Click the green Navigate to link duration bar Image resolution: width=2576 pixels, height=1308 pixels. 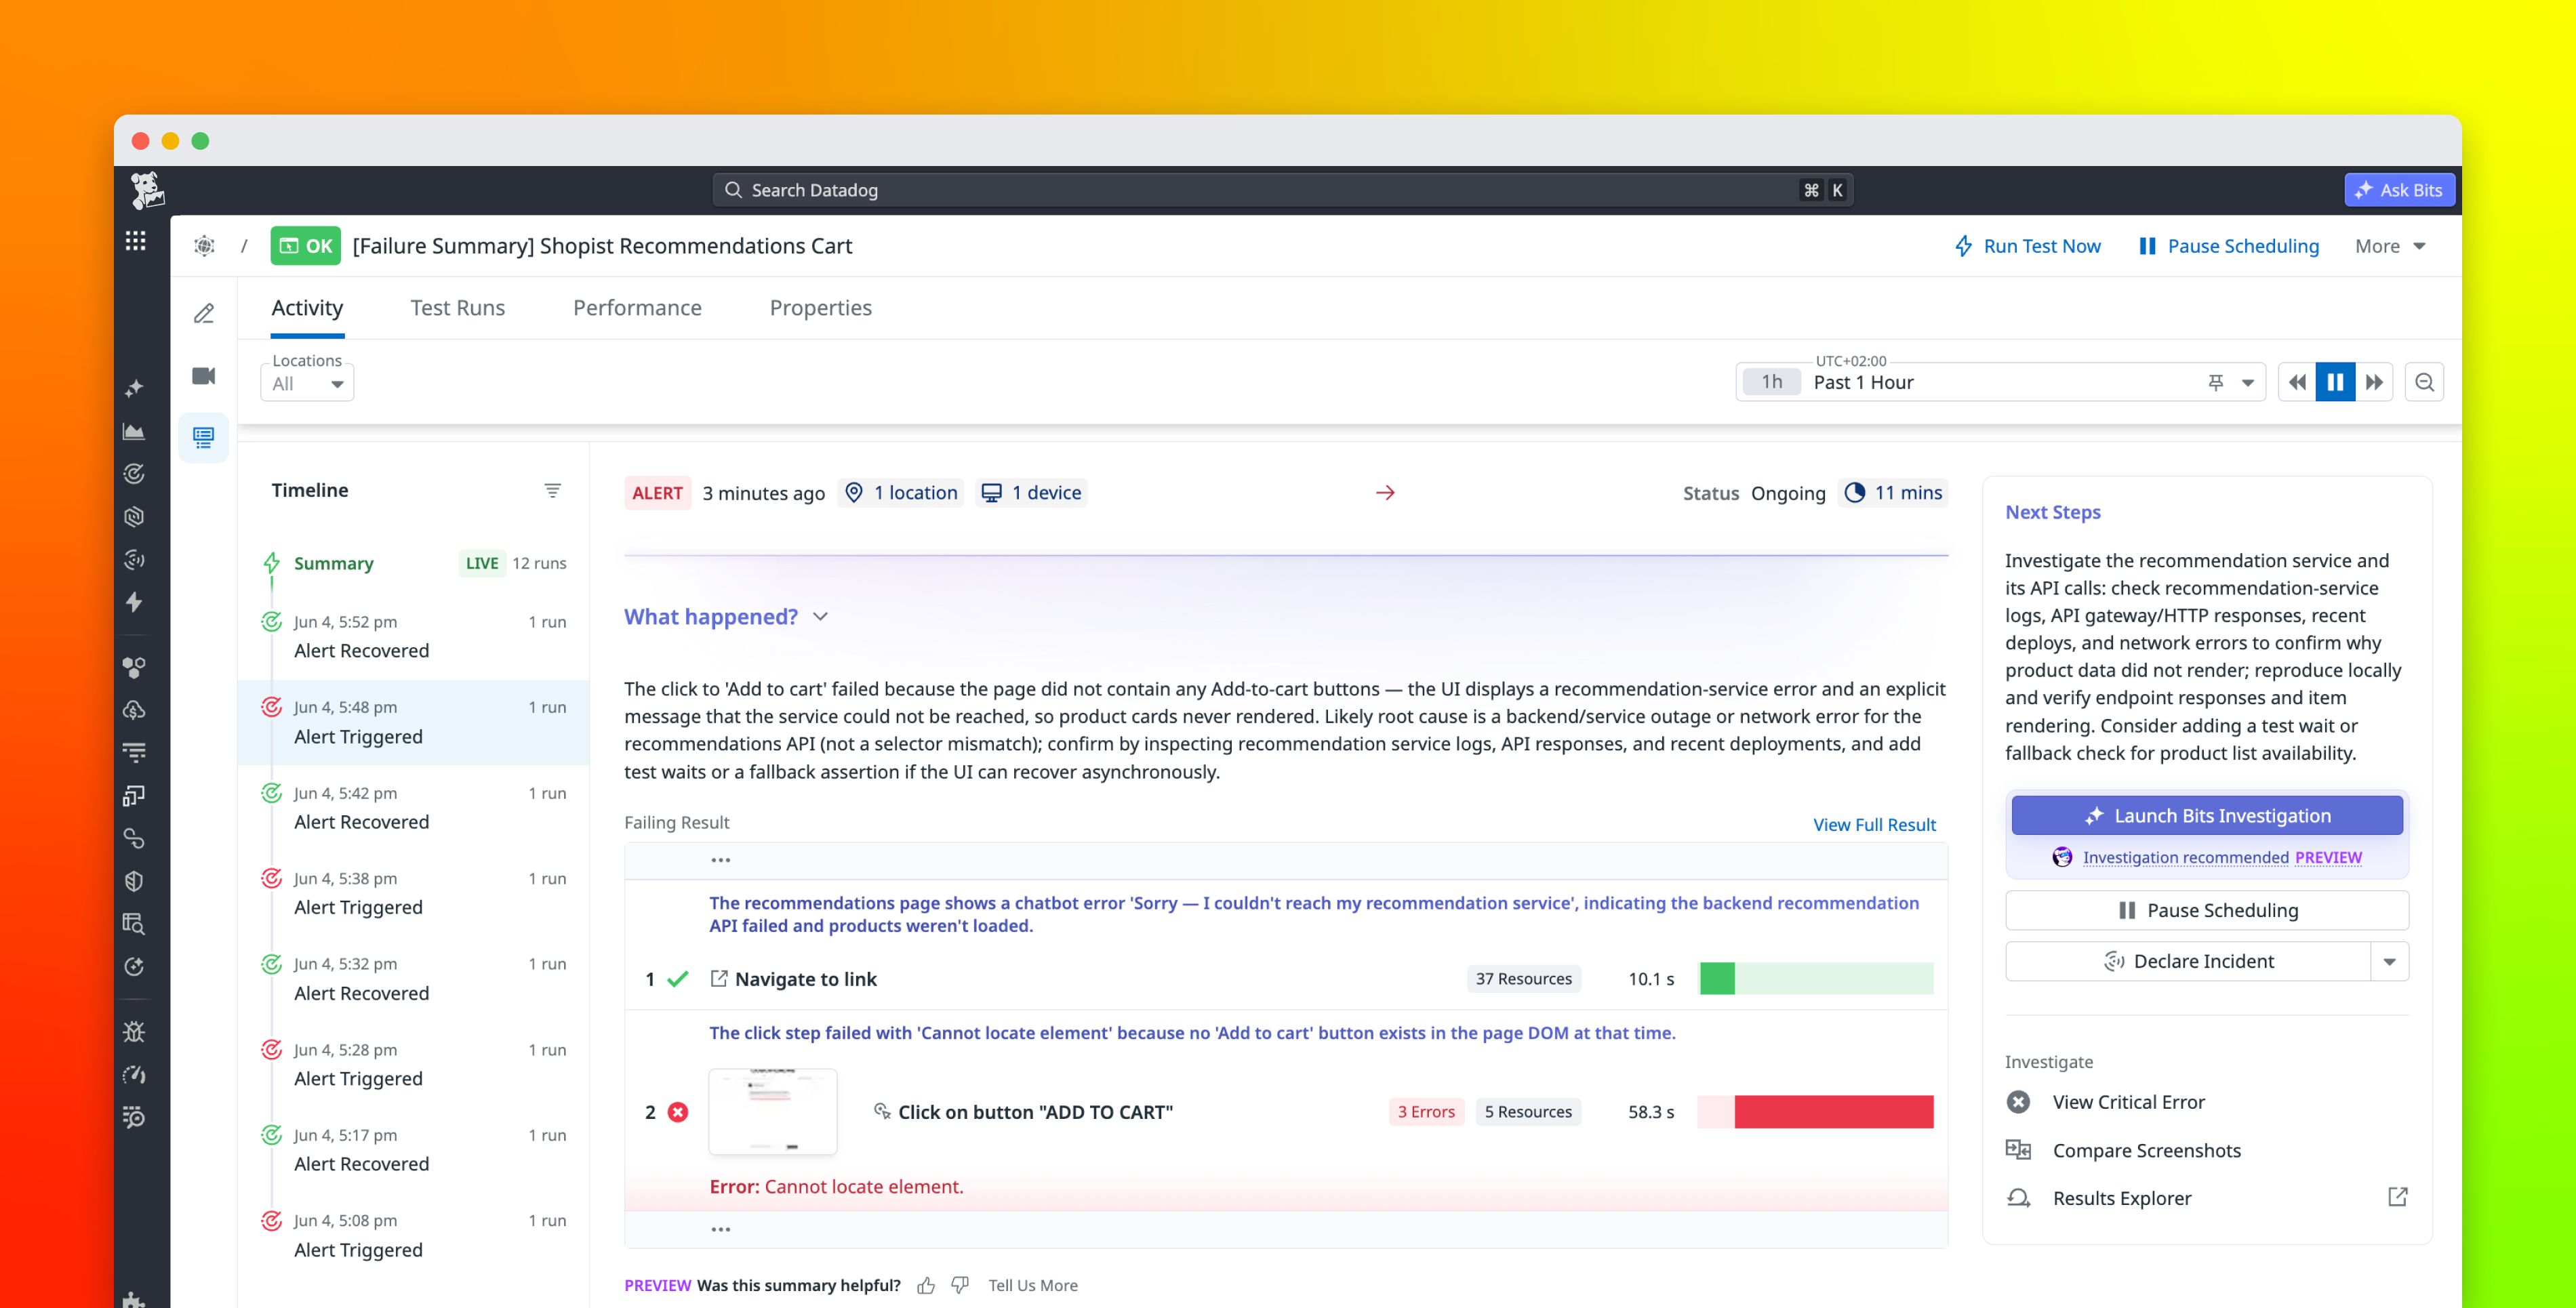pyautogui.click(x=1816, y=979)
